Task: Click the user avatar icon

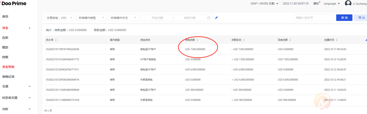Action: point(348,3)
